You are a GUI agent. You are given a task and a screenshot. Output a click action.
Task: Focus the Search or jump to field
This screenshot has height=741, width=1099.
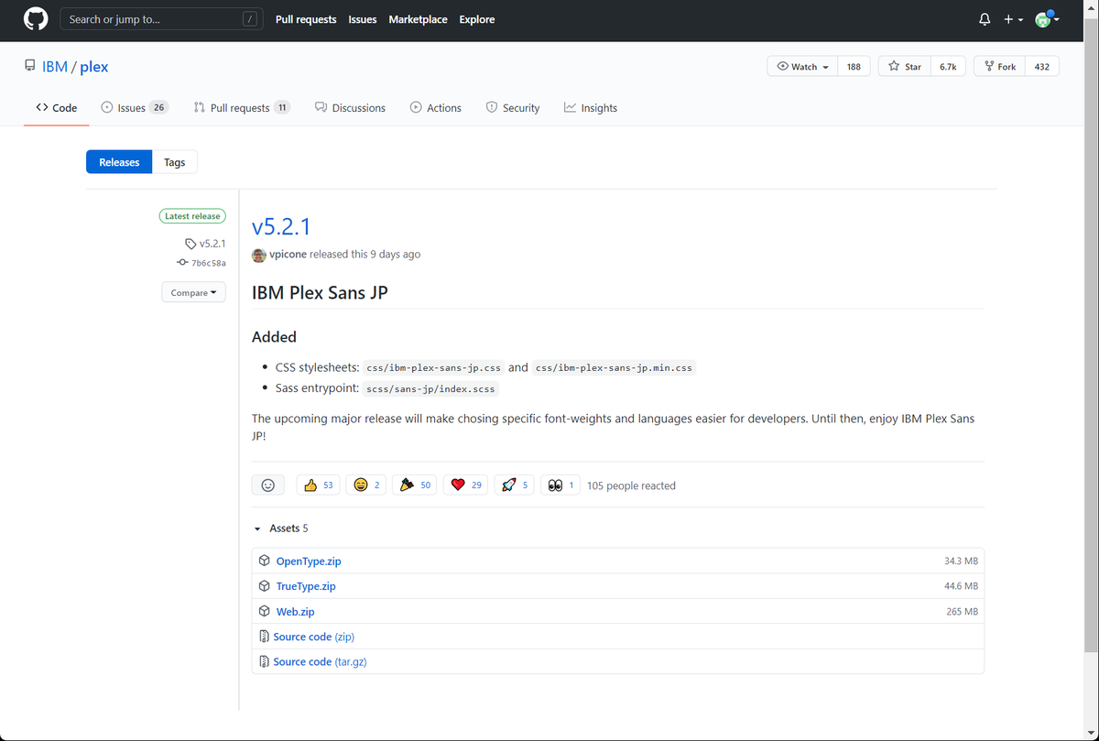160,19
